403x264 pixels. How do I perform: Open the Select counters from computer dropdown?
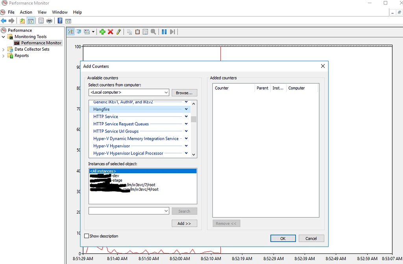point(166,92)
